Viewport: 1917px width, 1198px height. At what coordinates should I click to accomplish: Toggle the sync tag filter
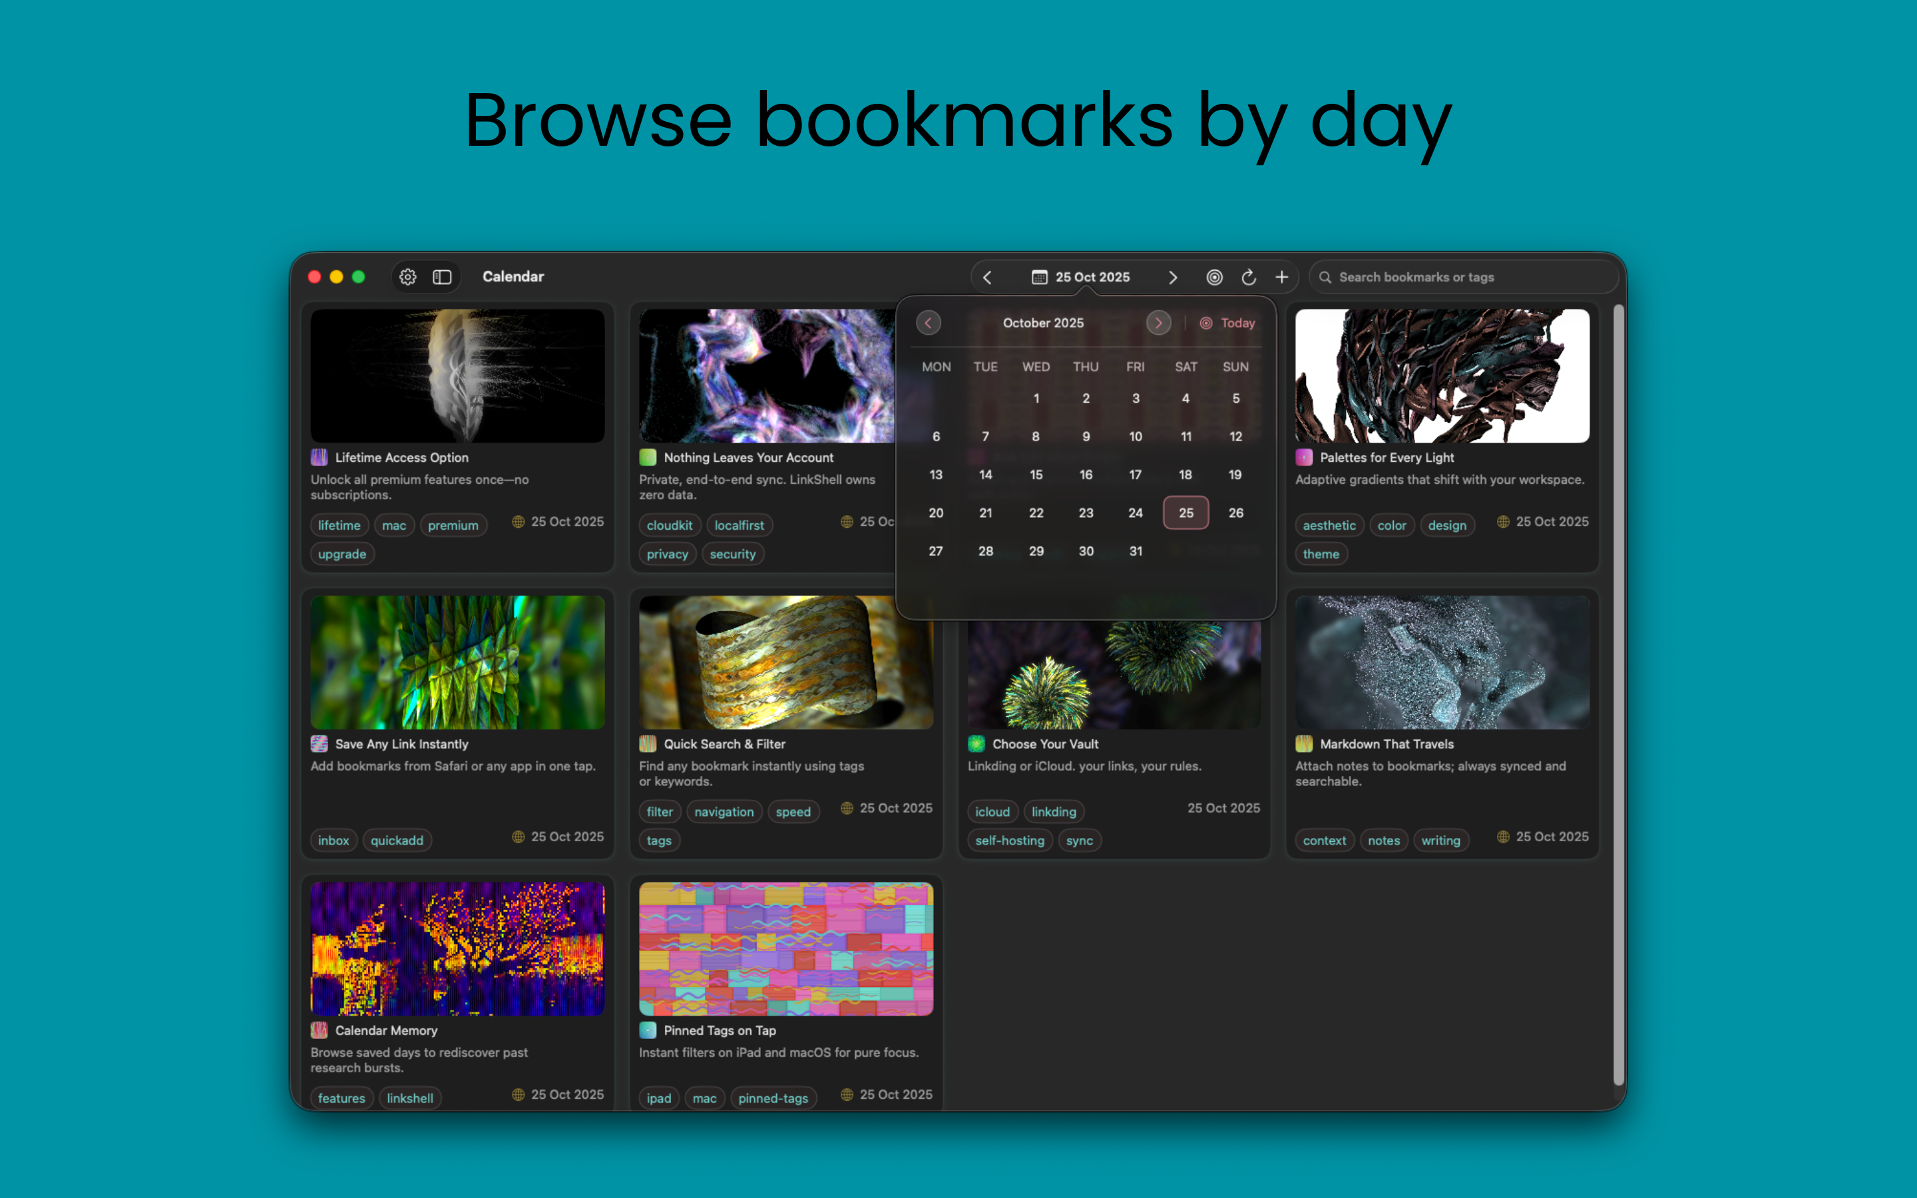(x=1079, y=840)
